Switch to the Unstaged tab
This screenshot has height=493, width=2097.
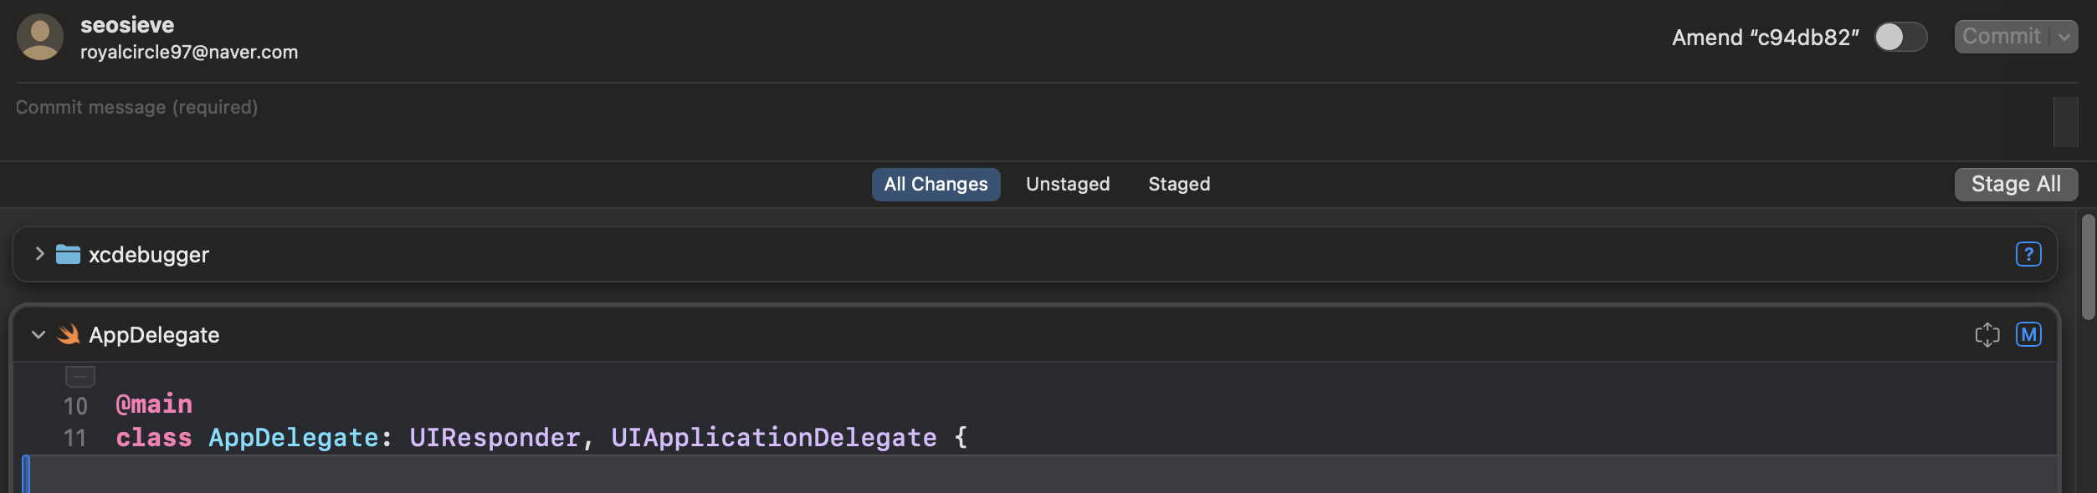(1068, 184)
